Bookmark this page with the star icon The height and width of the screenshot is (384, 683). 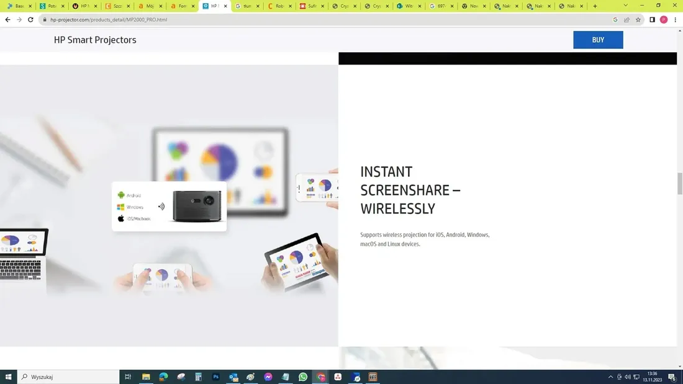[638, 20]
